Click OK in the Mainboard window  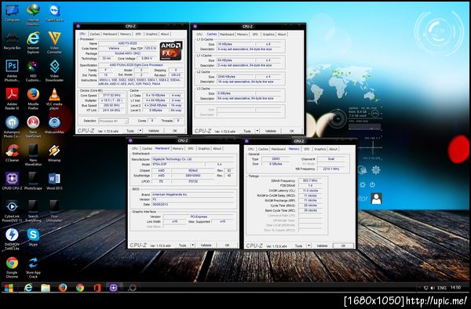[x=227, y=245]
